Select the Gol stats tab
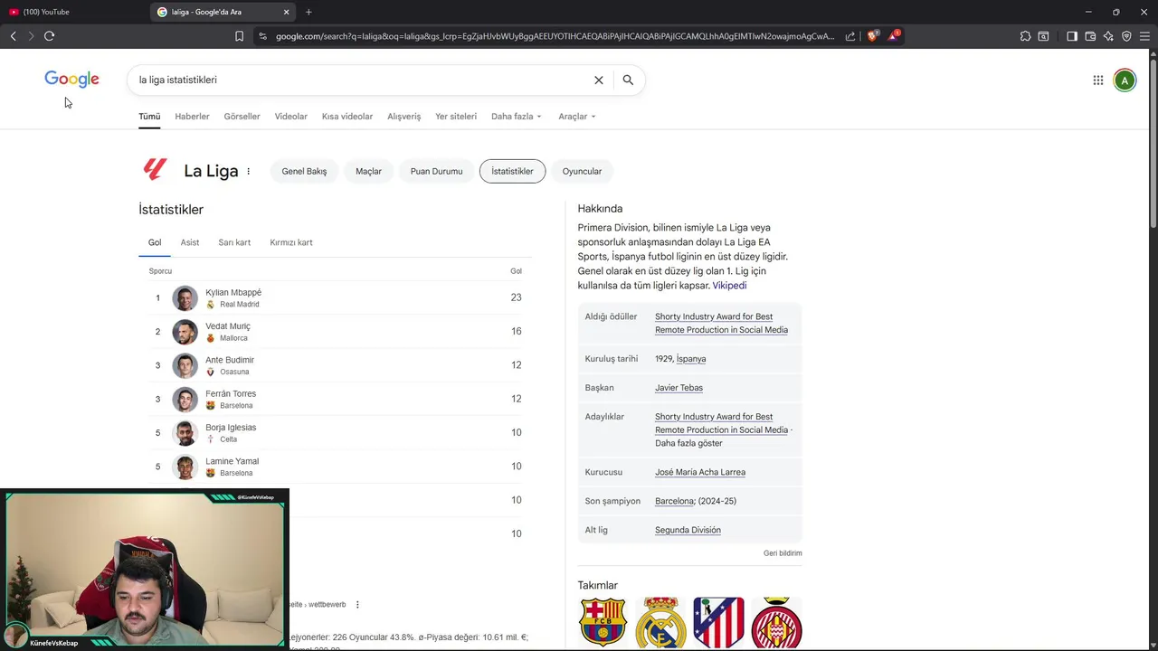Screen dimensions: 1158x651 [155, 242]
